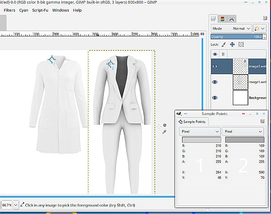Switch to the Layers tab icon

(x=214, y=18)
